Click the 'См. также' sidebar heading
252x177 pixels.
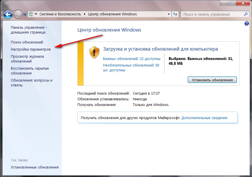coord(19,160)
